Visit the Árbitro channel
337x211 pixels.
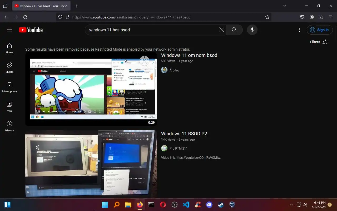tap(174, 70)
